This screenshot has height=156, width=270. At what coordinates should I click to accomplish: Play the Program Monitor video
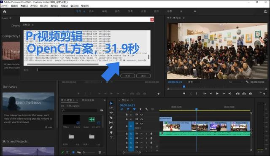[217, 94]
